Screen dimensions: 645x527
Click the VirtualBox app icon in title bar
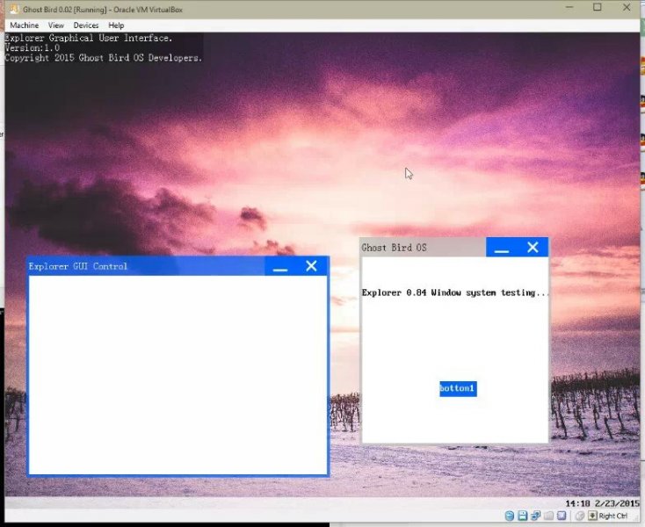15,9
